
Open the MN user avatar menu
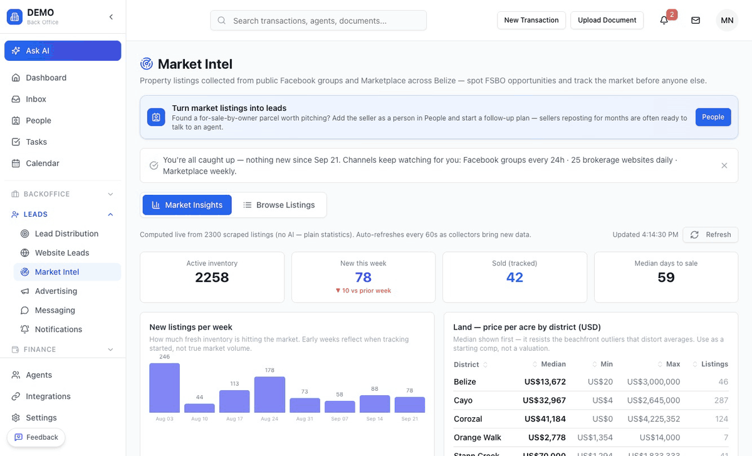click(727, 20)
